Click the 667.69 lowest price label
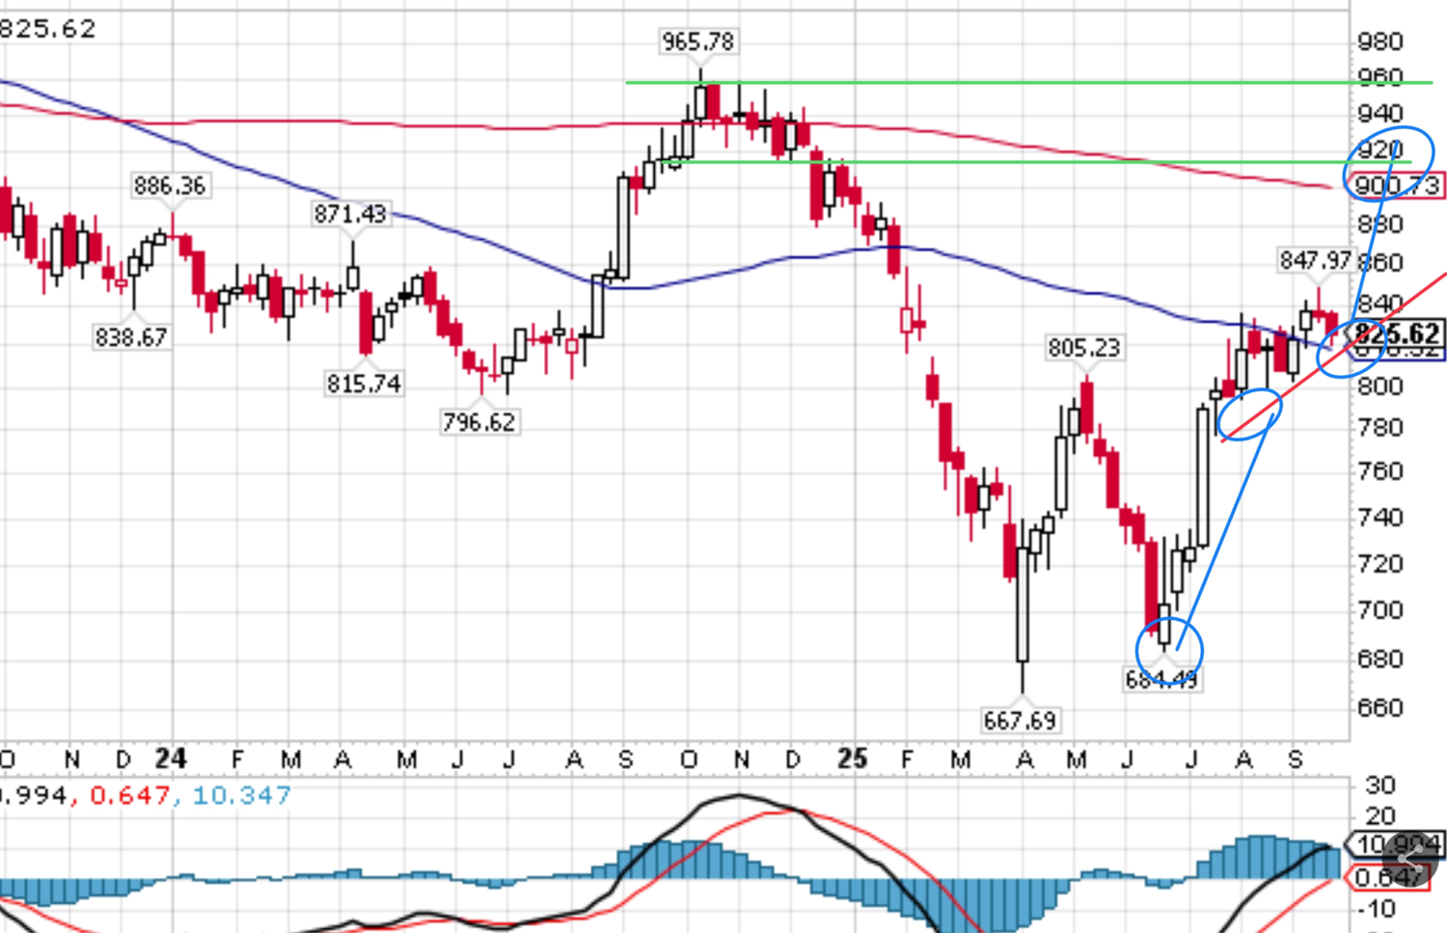Viewport: 1447px width, 933px height. point(1020,721)
